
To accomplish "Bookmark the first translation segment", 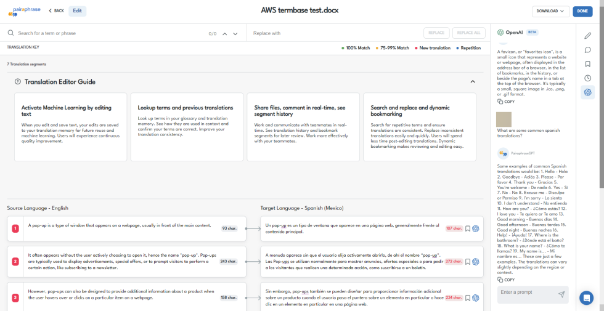I will 468,228.
